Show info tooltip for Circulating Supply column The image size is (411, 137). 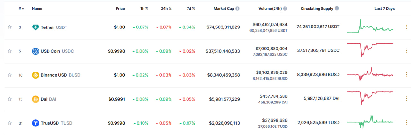pyautogui.click(x=337, y=9)
